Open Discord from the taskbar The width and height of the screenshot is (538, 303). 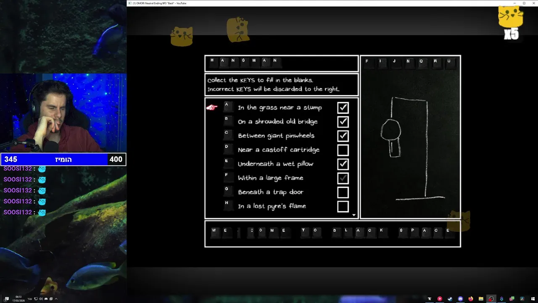(x=460, y=299)
